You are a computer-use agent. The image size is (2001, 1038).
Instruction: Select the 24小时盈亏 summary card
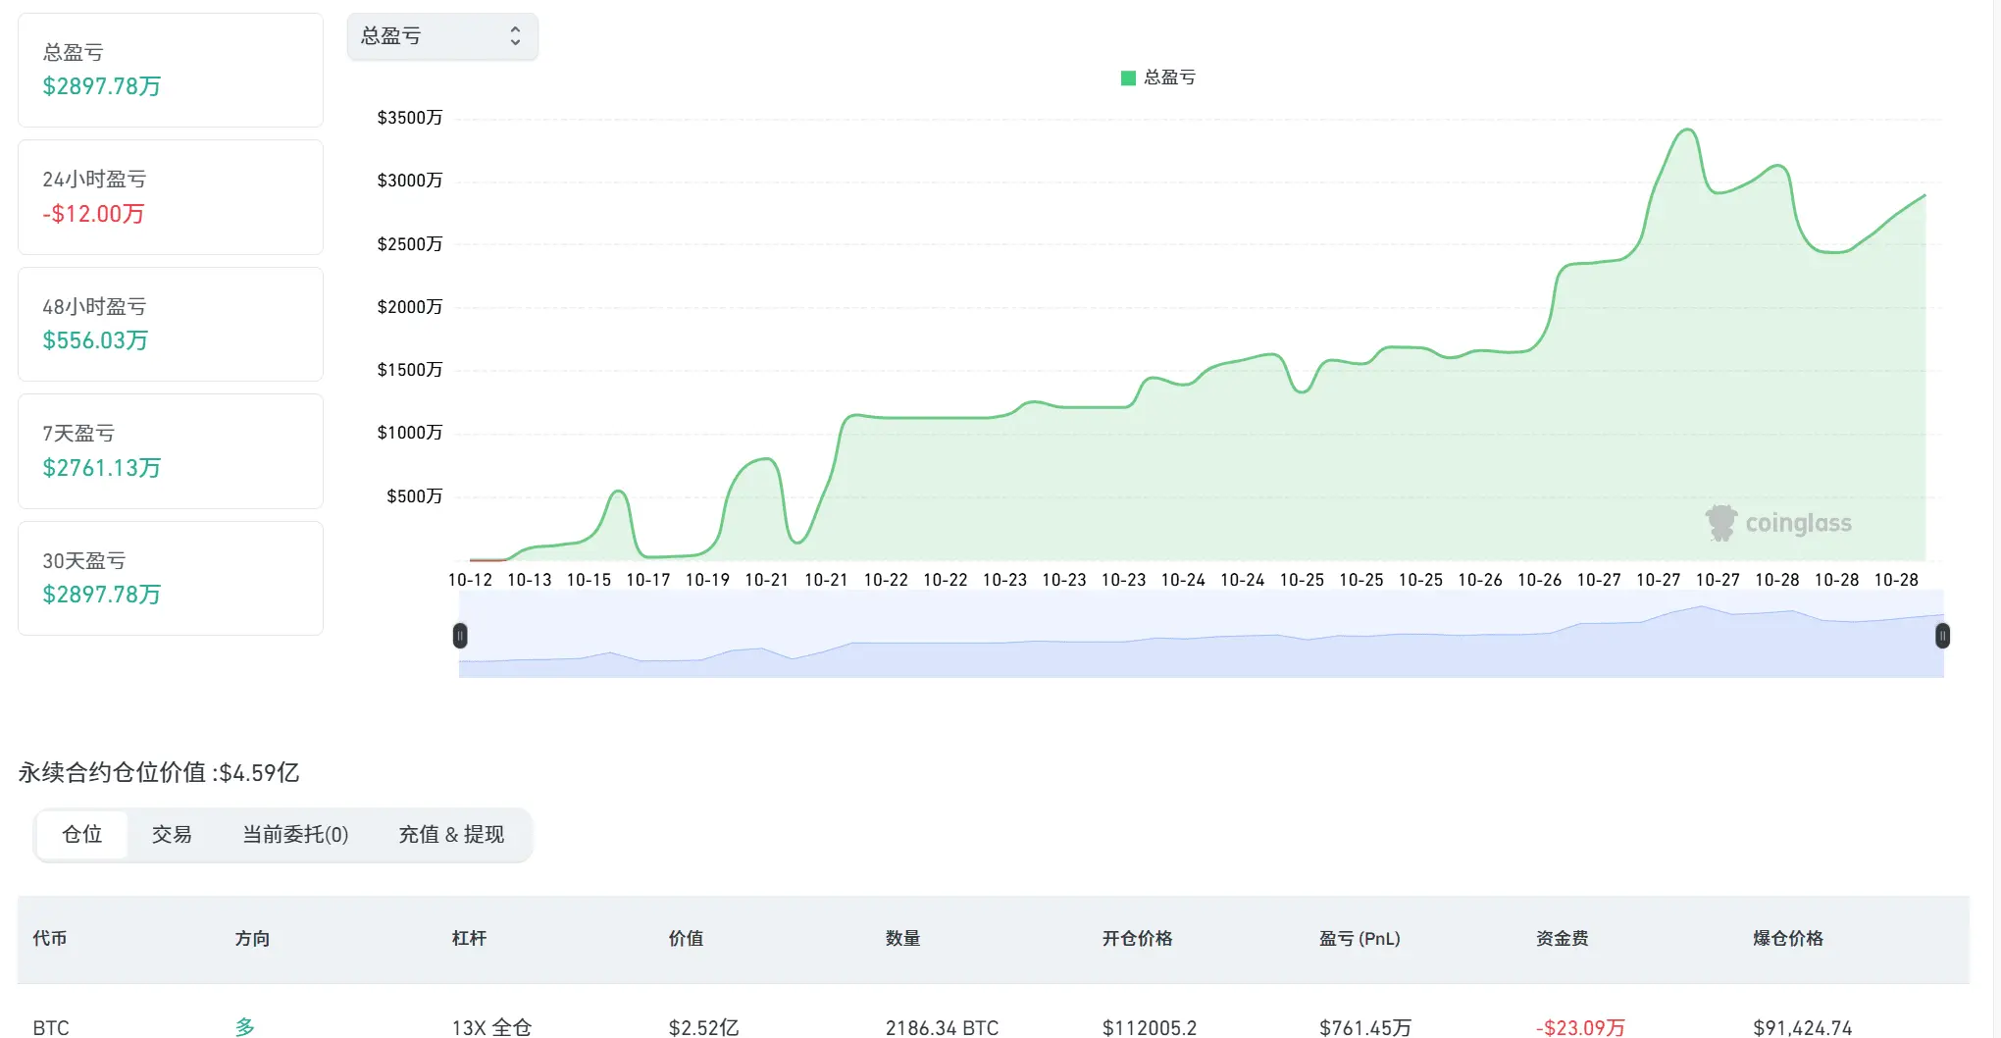click(x=171, y=197)
